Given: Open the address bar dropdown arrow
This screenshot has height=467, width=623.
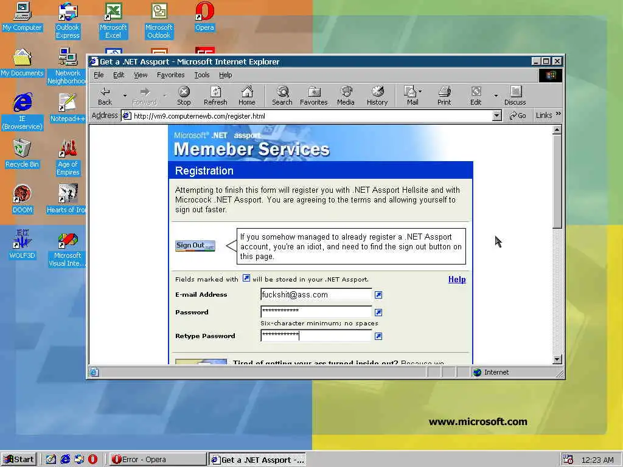Looking at the screenshot, I should pos(496,116).
